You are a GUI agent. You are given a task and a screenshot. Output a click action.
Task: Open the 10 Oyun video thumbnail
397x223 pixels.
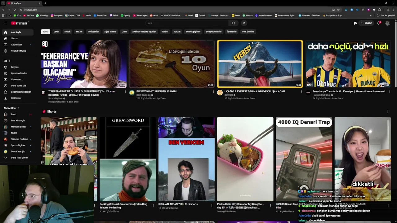coord(172,64)
